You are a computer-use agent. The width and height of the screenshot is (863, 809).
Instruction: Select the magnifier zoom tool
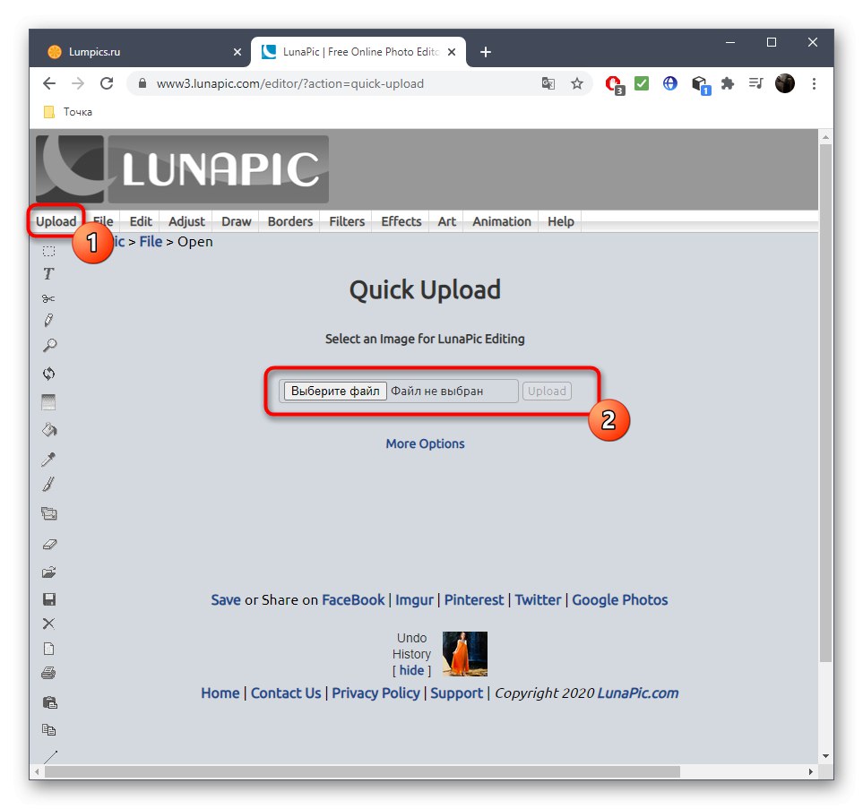(x=49, y=346)
